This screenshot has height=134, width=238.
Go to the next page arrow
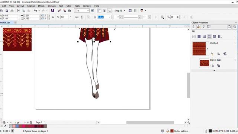pyautogui.click(x=25, y=122)
